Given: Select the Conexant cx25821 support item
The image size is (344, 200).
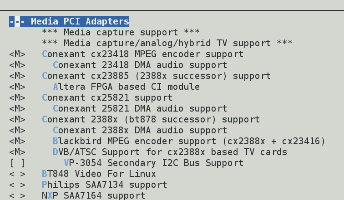Looking at the screenshot, I should [x=107, y=98].
